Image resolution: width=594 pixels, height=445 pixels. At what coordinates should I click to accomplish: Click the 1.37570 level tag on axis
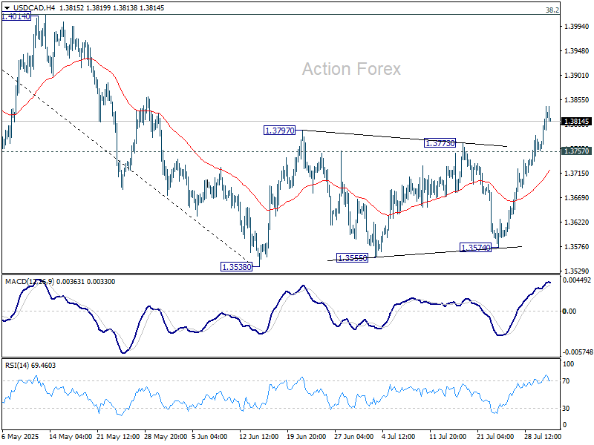pyautogui.click(x=577, y=151)
